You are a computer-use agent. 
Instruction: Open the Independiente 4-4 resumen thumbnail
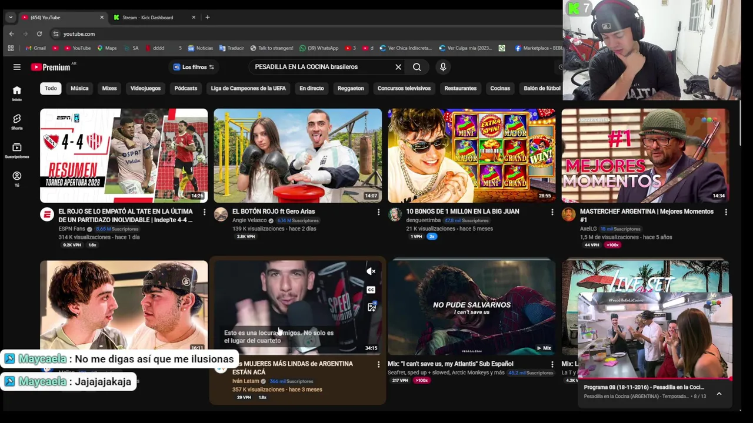(124, 156)
